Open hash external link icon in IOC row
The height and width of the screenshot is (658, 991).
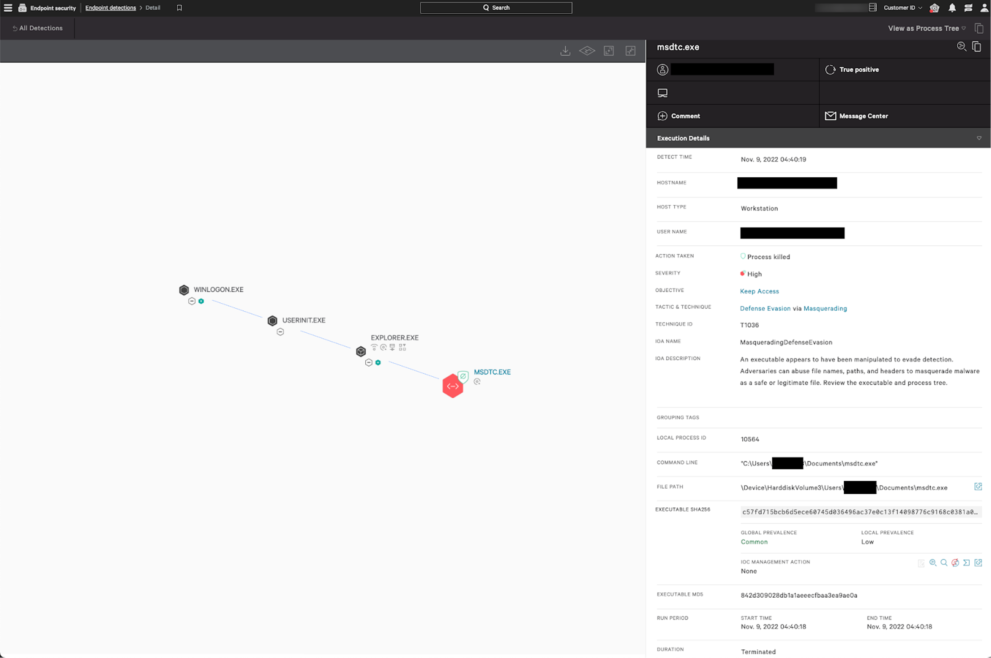[978, 563]
